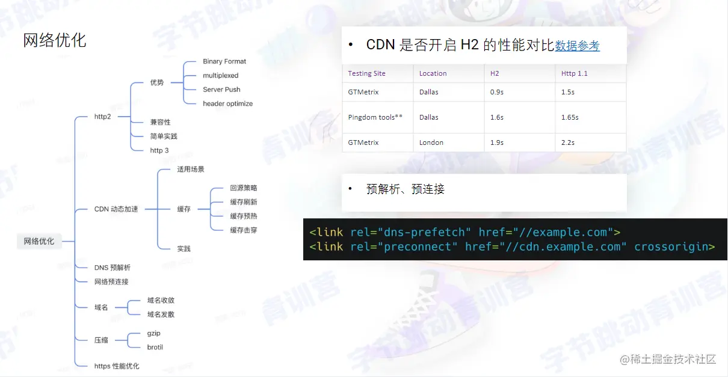The image size is (728, 377).
Task: Select the 优势 branch node
Action: (157, 82)
